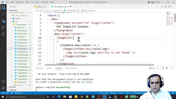The image size is (176, 99).
Task: Click the components breadcrumb segment
Action: click(56, 10)
